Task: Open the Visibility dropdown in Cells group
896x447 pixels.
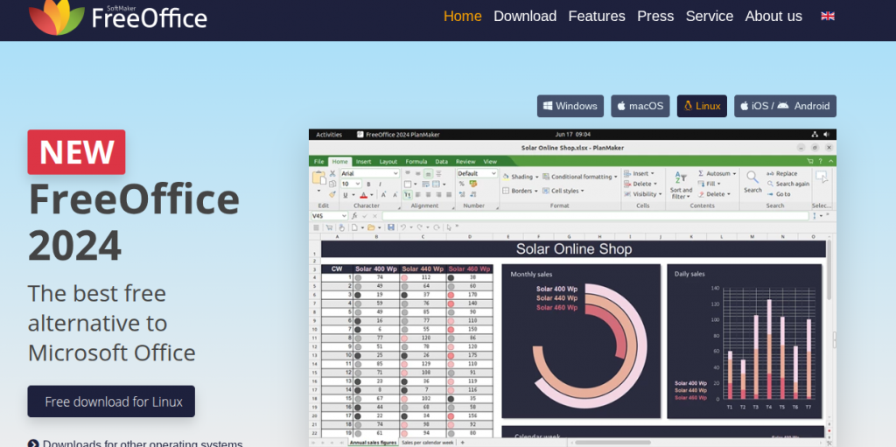Action: click(x=643, y=194)
